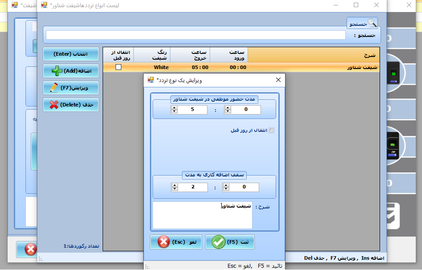Toggle the checkbox in the شیفت شناور row
This screenshot has height=270, width=422.
pyautogui.click(x=118, y=67)
